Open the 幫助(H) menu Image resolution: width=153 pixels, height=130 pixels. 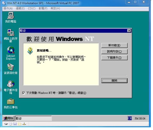point(55,8)
